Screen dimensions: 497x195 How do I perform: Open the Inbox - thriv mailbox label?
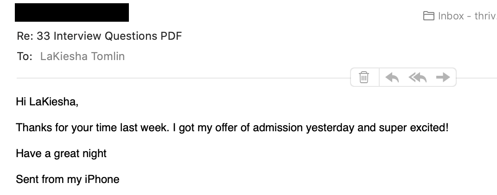point(467,16)
